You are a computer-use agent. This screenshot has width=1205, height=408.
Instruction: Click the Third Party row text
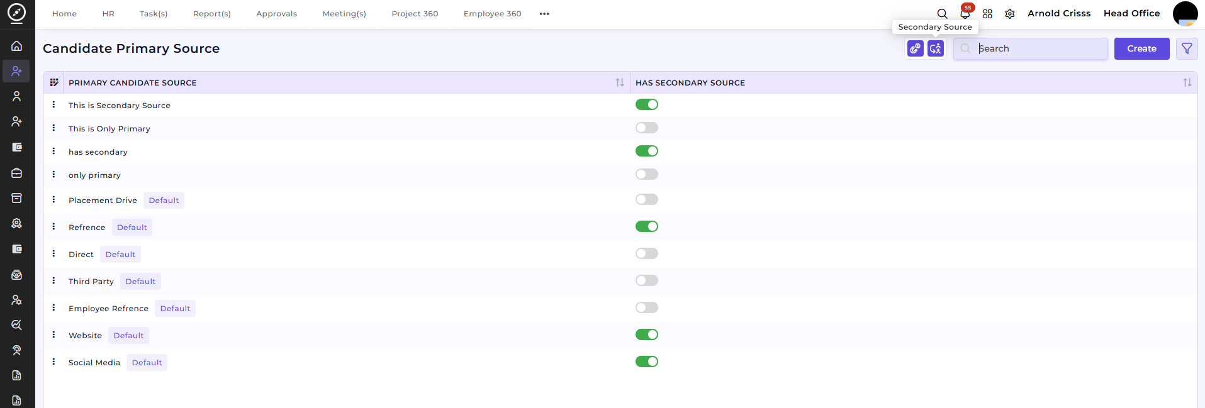pos(91,282)
